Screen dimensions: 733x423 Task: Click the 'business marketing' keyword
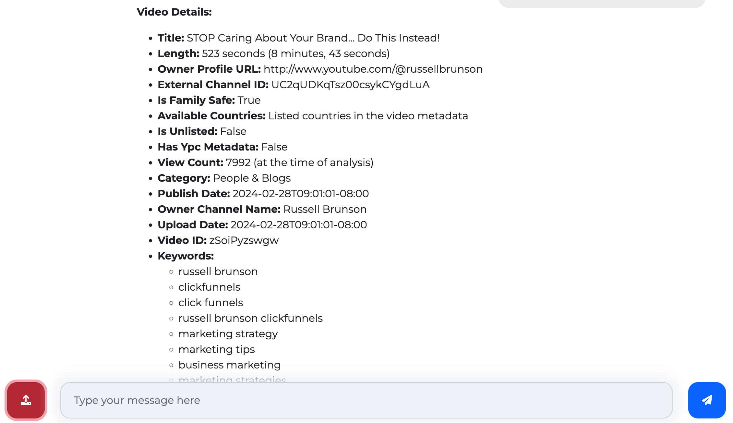click(x=229, y=365)
